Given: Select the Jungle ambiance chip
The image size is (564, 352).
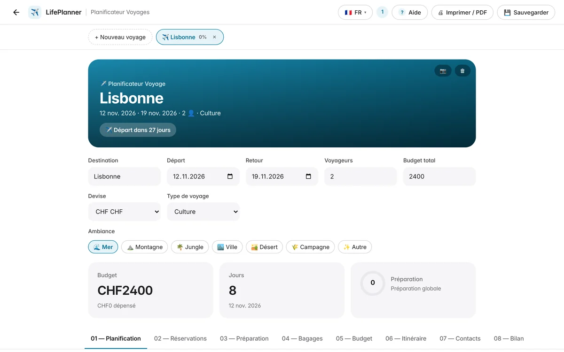Looking at the screenshot, I should coord(190,247).
